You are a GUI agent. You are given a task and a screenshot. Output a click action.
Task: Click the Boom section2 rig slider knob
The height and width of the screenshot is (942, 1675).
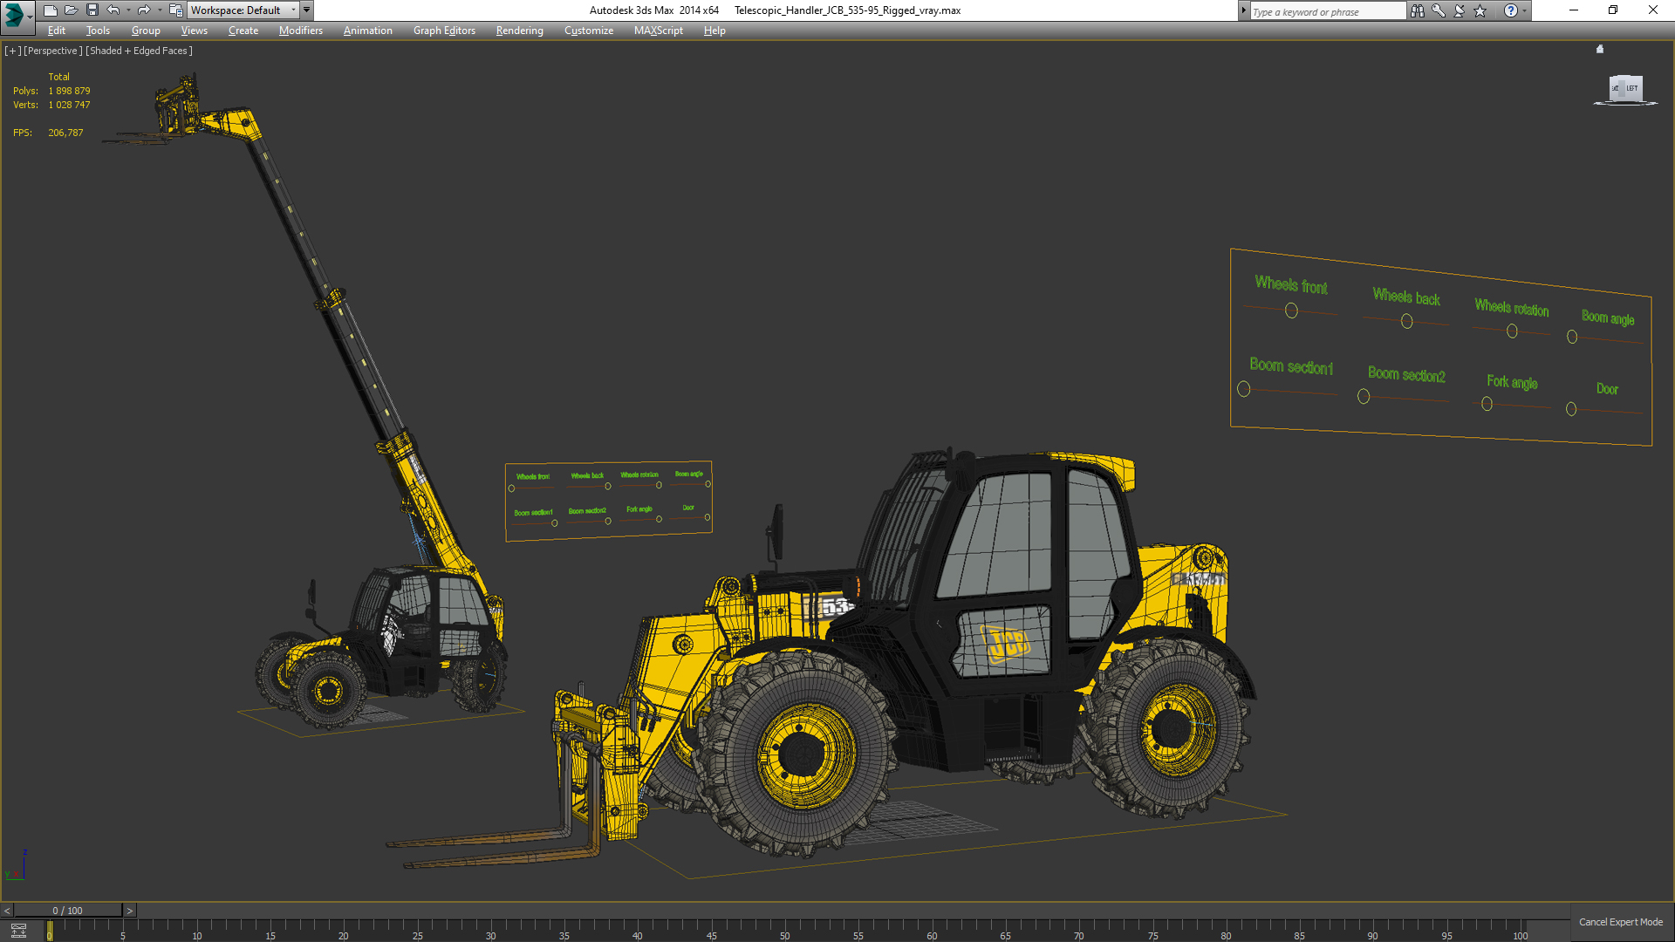pos(1364,397)
